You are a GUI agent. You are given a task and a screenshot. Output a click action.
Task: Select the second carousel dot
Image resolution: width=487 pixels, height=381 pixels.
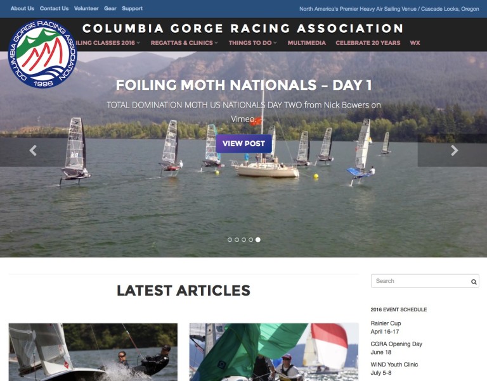click(237, 240)
